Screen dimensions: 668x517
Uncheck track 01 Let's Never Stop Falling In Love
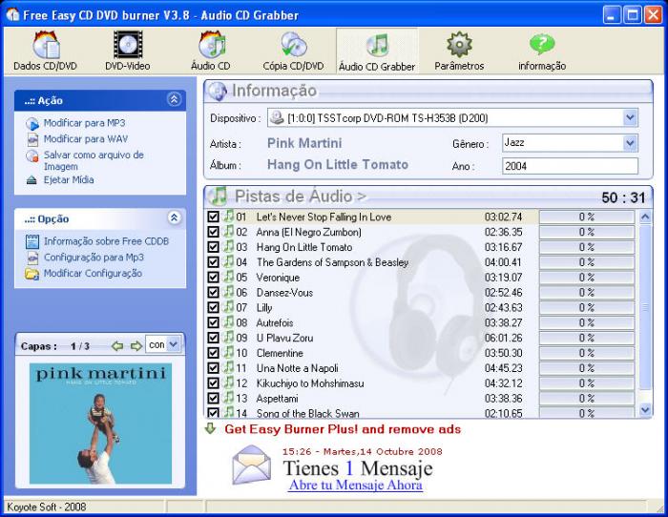tap(213, 217)
